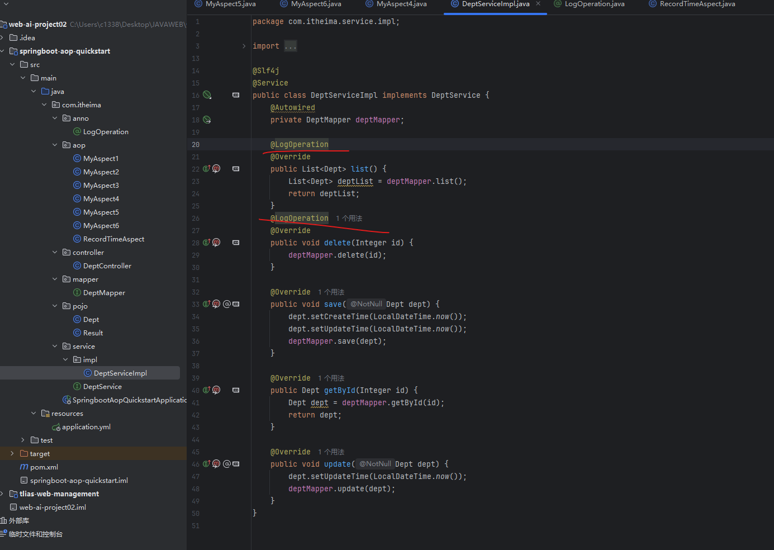This screenshot has width=774, height=550.
Task: Click the folded '...' import placeholder
Action: coord(291,46)
